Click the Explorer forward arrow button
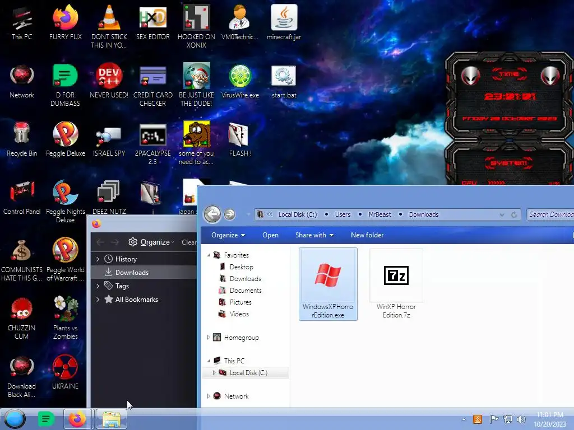Viewport: 574px width, 430px height. click(229, 214)
